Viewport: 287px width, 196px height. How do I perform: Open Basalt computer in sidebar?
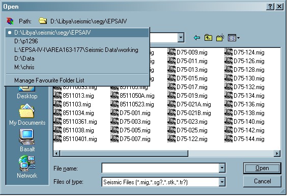point(27,141)
